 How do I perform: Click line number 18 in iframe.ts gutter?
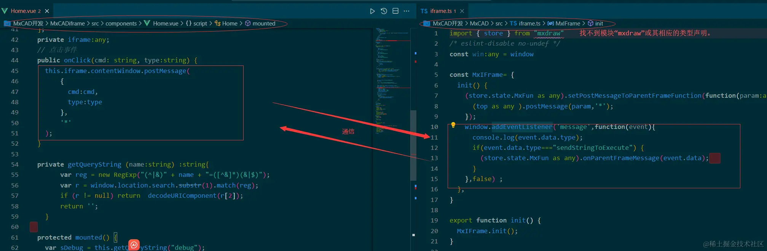434,210
